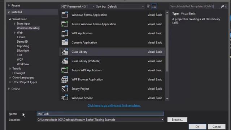Select the Silverlight category

23,51
